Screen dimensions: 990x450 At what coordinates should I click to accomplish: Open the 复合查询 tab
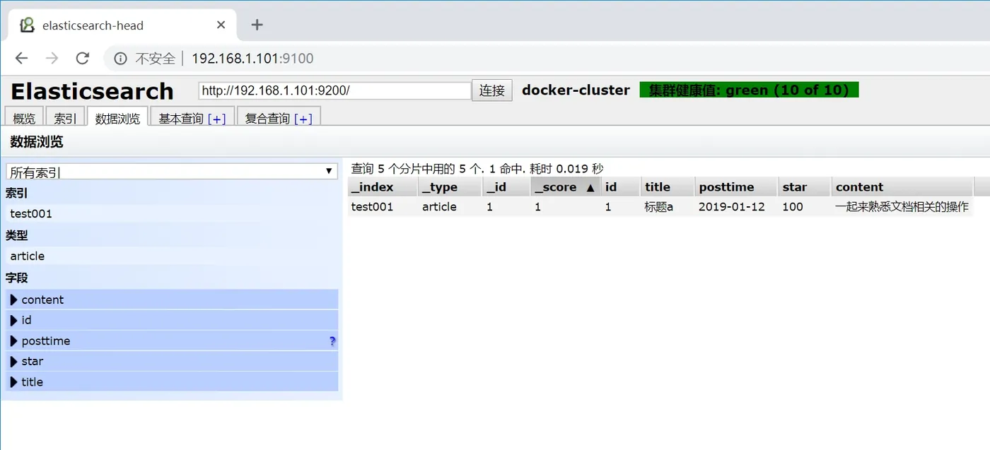(x=267, y=119)
